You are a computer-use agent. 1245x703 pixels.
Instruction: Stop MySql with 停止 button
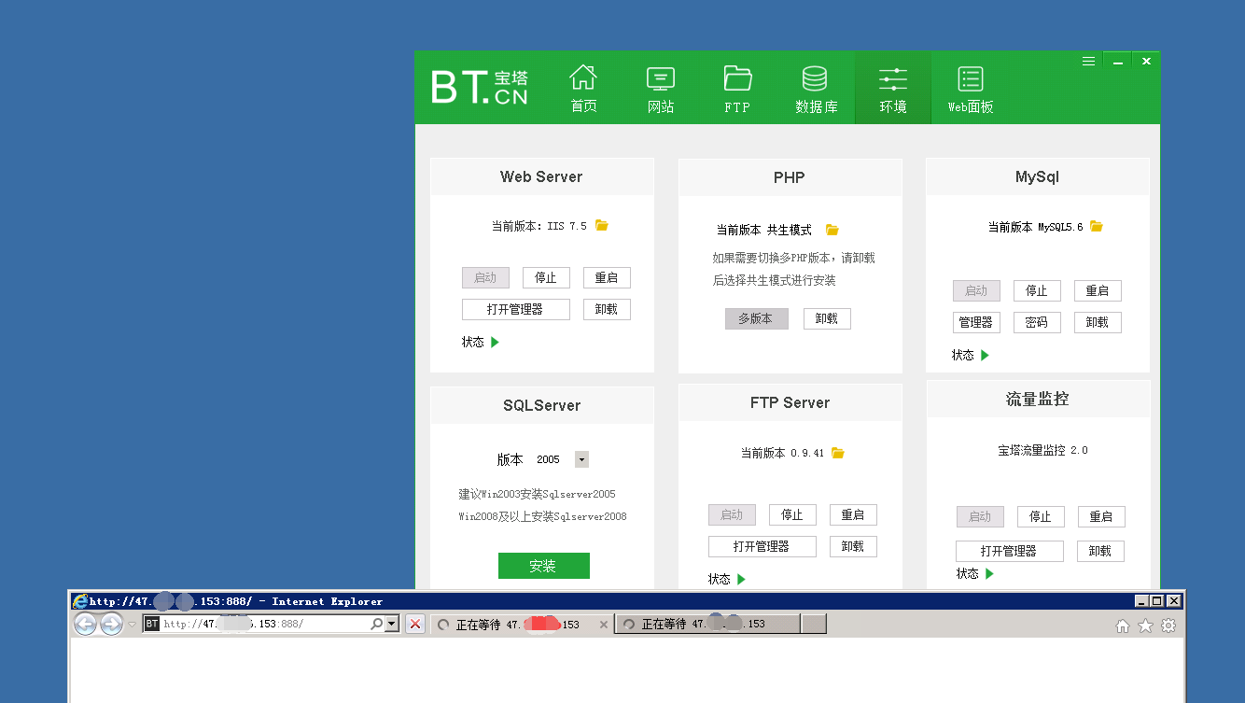tap(1037, 290)
